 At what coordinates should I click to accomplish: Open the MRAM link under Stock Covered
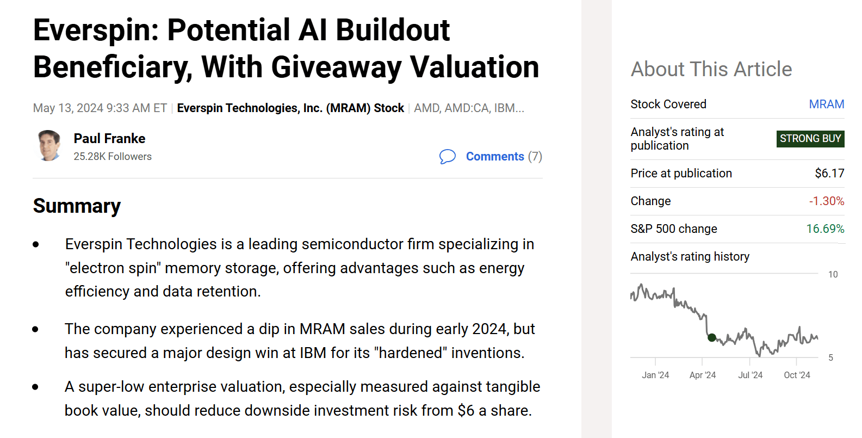pos(827,104)
